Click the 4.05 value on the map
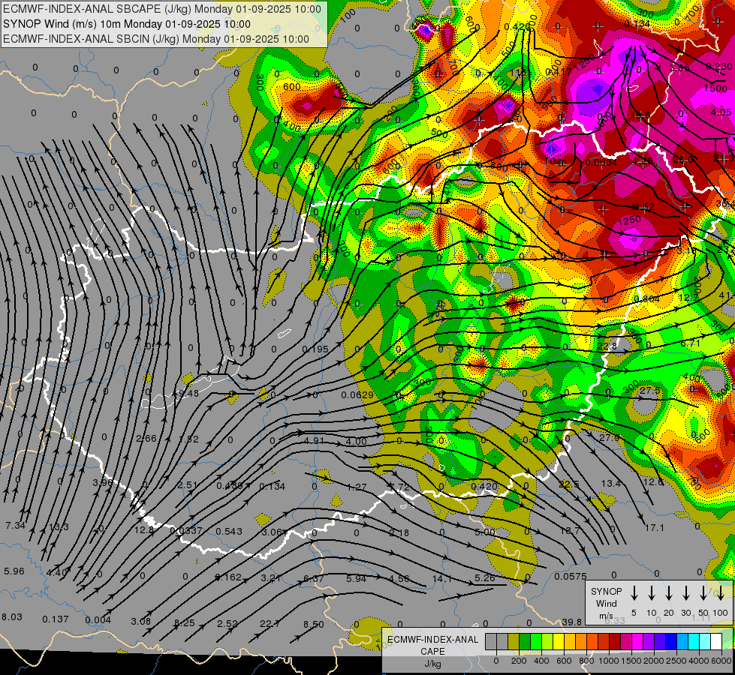 (x=721, y=112)
